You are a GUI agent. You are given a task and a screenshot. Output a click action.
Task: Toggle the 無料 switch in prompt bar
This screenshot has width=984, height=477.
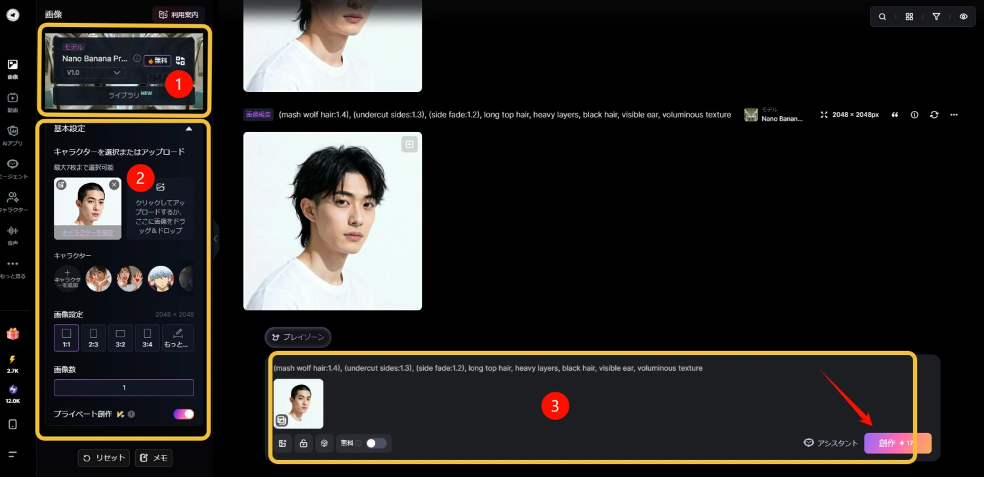376,443
